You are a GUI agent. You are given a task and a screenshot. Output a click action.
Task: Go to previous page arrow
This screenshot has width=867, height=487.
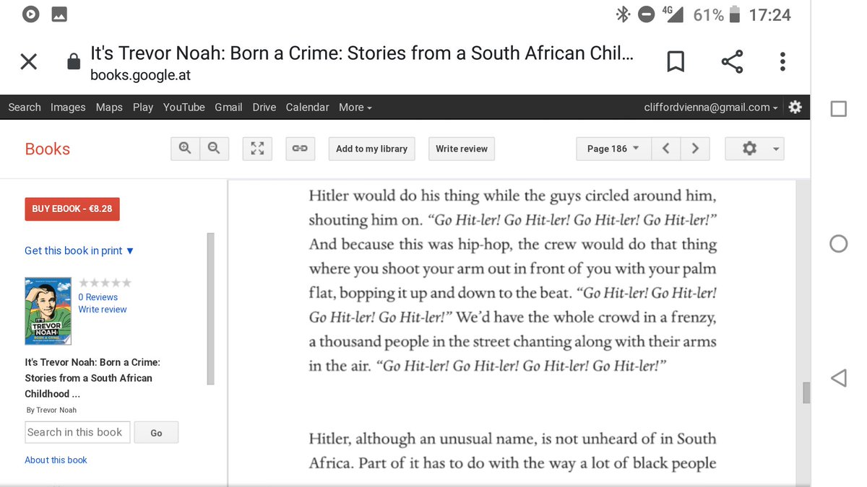coord(666,149)
